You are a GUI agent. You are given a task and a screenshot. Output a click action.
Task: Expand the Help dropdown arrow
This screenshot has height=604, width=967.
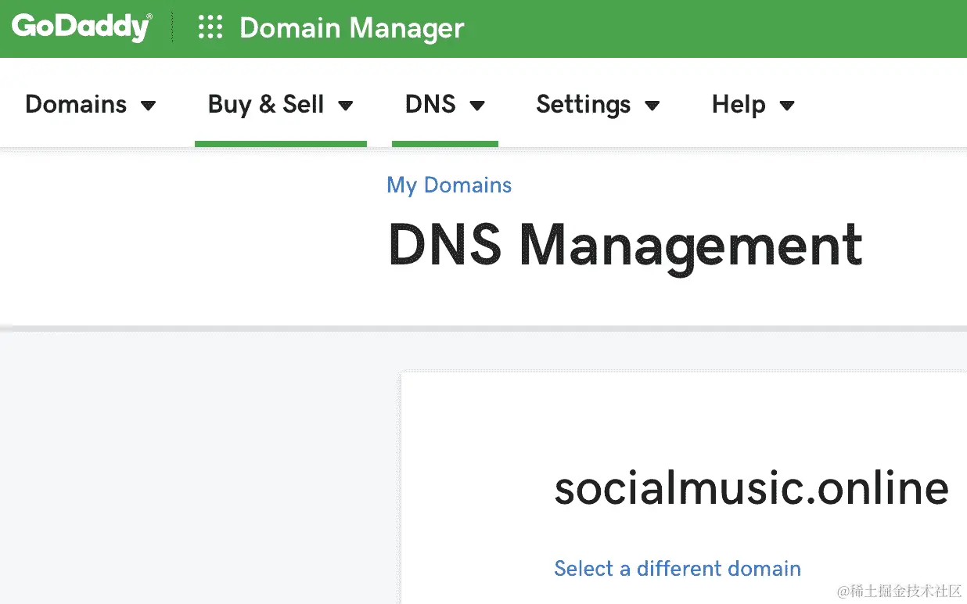[x=787, y=106]
